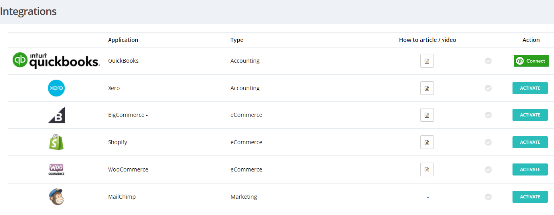554x215 pixels.
Task: Click the MailChimp monkey logo
Action: click(56, 197)
